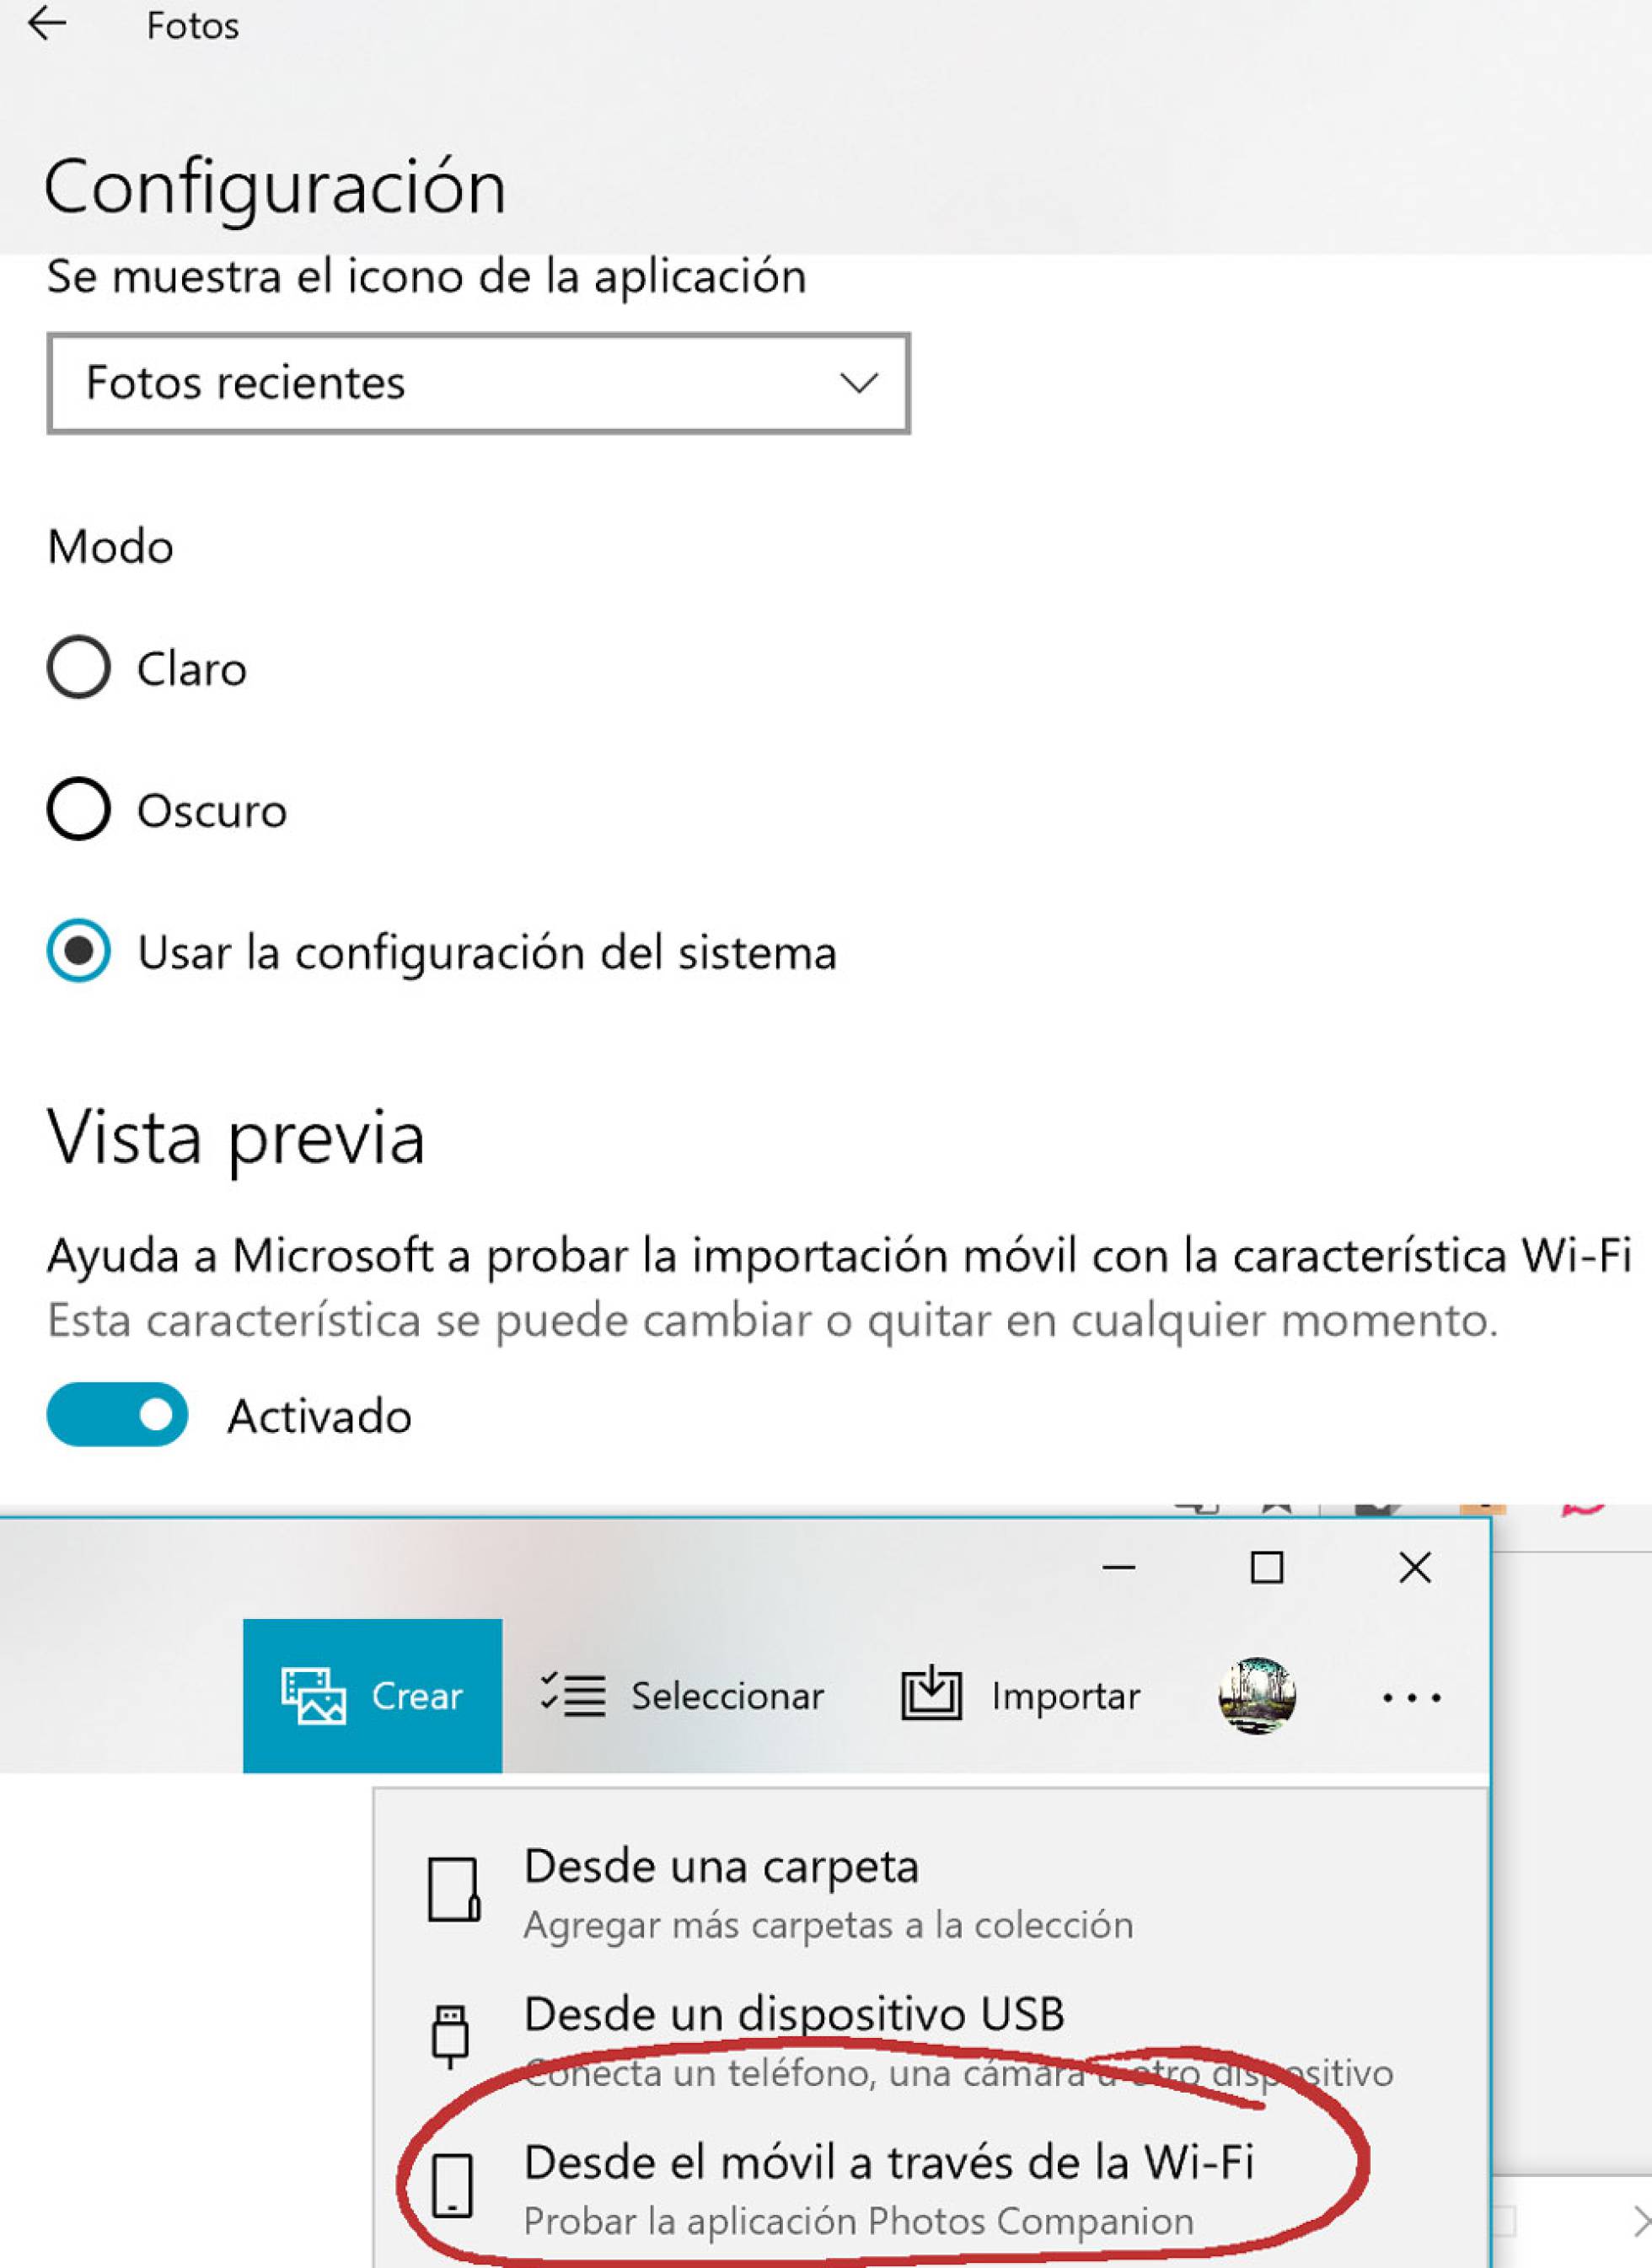Click the circular user profile picture

pos(1257,1695)
